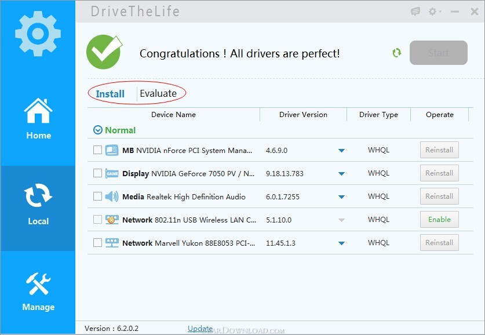This screenshot has width=485, height=335.
Task: Open version dropdown for 4.6.9.0
Action: pos(341,151)
